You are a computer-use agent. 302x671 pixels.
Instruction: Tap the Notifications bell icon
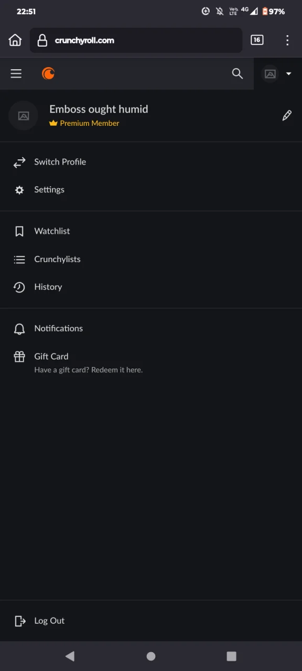click(19, 329)
